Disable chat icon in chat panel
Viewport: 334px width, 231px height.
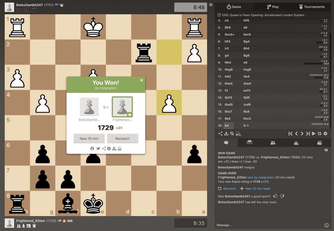click(326, 150)
